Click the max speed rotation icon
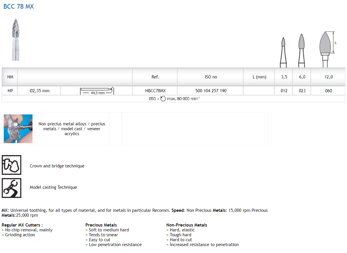The width and height of the screenshot is (347, 253). (163, 99)
